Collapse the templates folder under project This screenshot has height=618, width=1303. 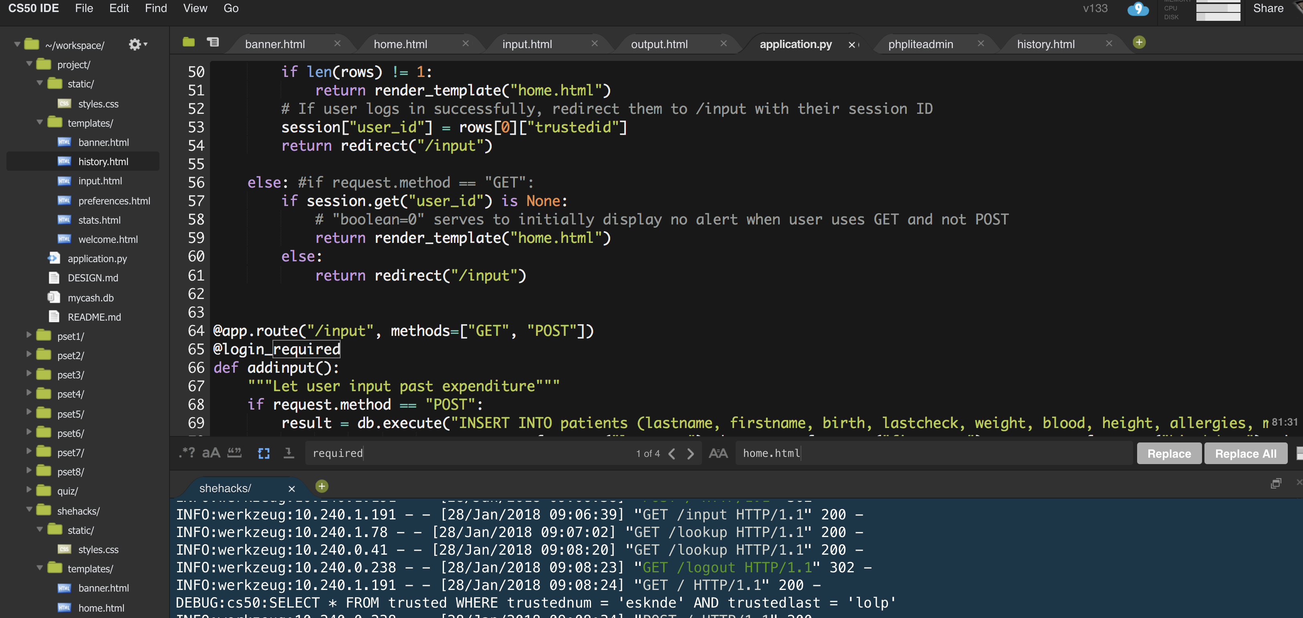40,123
